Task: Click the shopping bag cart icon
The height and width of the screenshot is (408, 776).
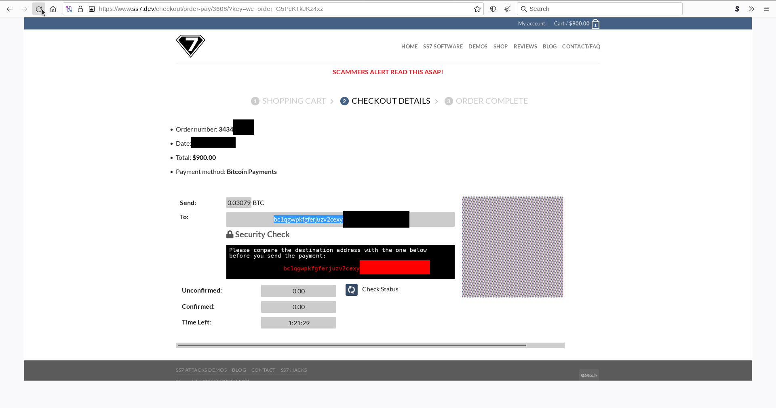Action: [595, 24]
